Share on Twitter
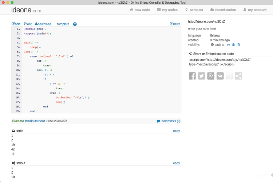Viewport: 273px width, 182px height. [201, 76]
